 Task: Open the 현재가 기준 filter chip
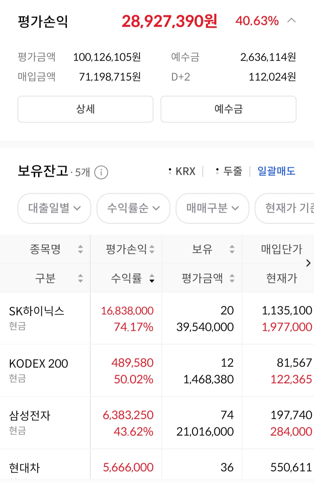[x=285, y=208]
